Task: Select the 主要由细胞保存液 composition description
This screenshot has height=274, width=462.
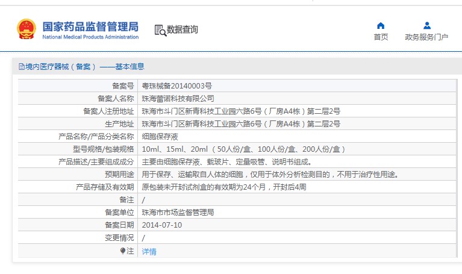Action: [x=227, y=162]
